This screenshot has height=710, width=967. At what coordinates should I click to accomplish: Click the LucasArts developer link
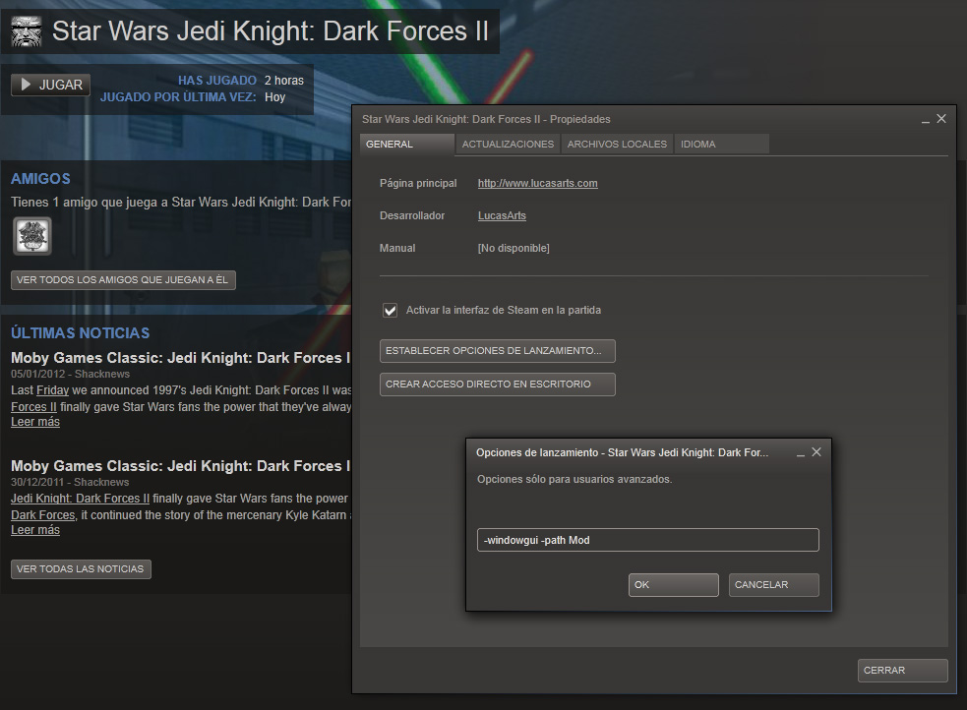click(x=502, y=215)
